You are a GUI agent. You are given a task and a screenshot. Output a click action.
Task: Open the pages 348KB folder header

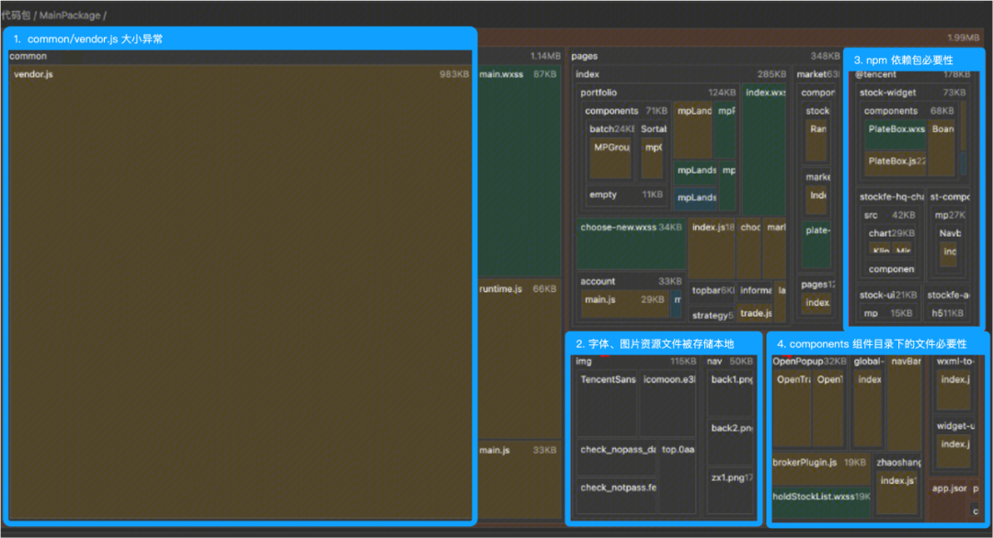[x=705, y=56]
